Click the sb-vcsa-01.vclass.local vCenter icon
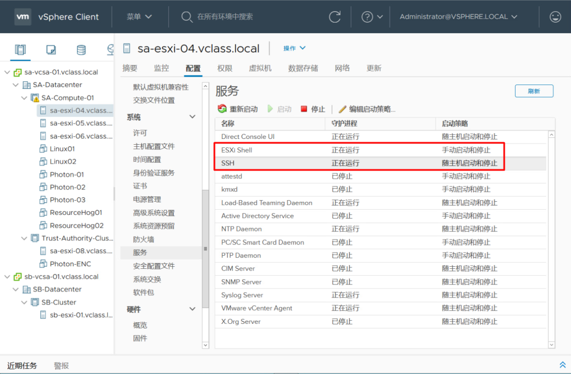This screenshot has height=374, width=571. 17,277
